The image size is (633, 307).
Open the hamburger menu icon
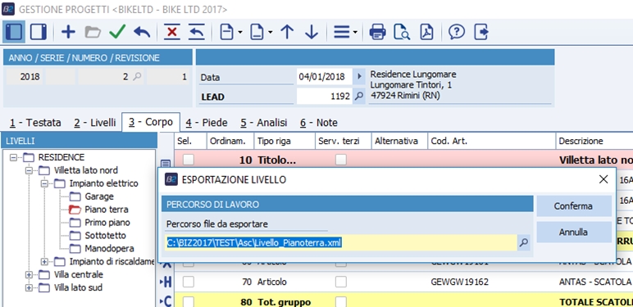[342, 32]
